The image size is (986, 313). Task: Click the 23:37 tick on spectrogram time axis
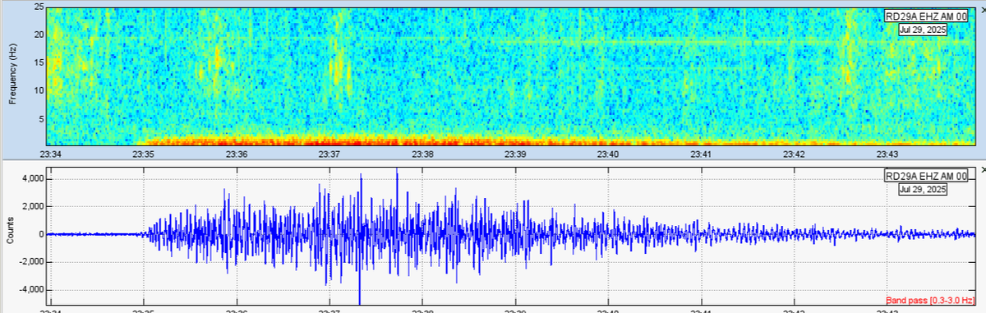point(329,154)
